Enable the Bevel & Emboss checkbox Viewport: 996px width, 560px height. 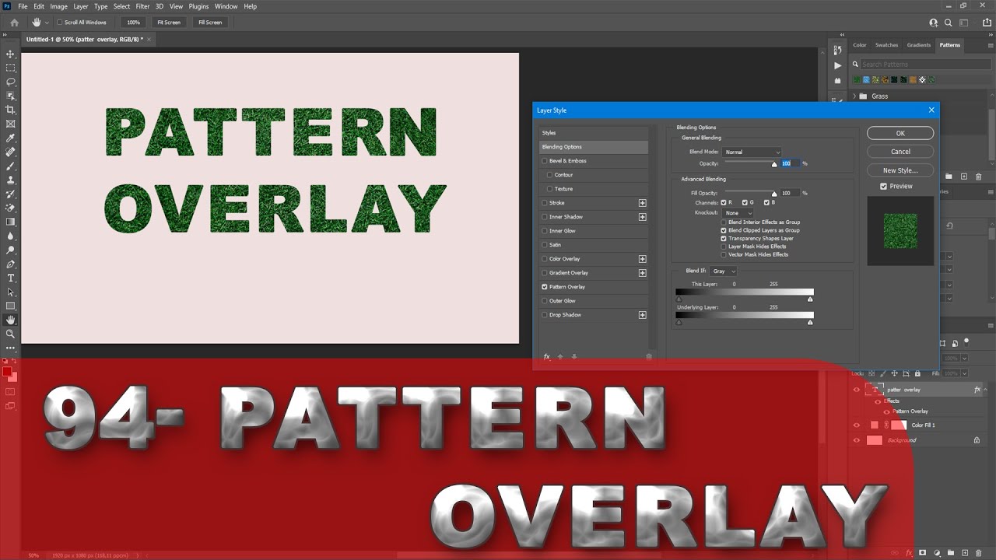(x=545, y=161)
